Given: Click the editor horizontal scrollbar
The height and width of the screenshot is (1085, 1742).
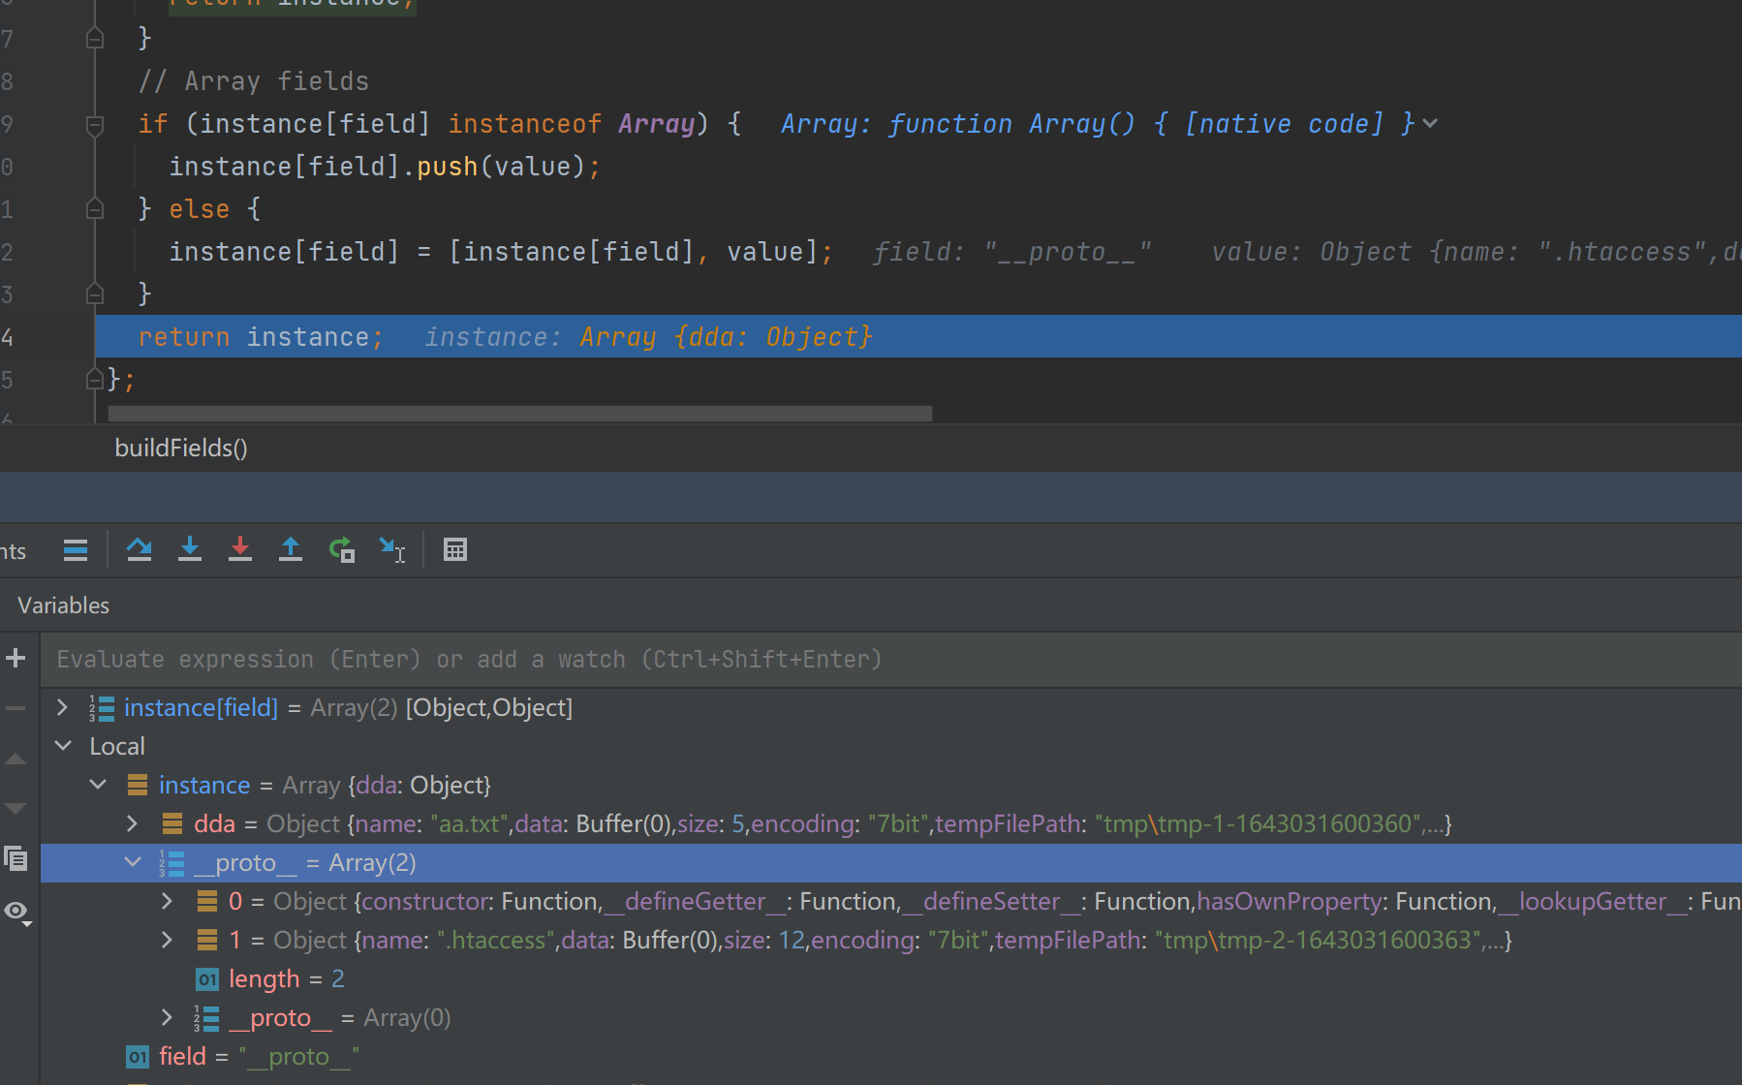Looking at the screenshot, I should pos(520,414).
